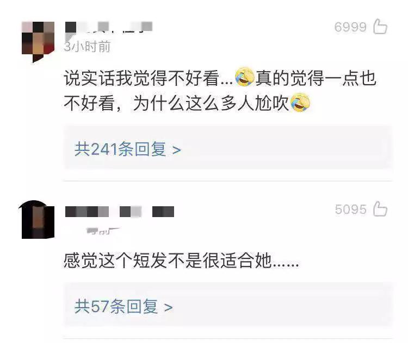The width and height of the screenshot is (408, 343).
Task: Click the chevron after 共57条回复
Action: point(168,308)
